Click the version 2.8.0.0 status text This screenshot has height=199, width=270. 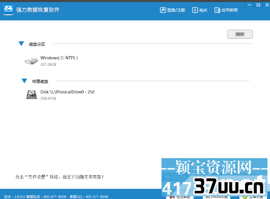(x=14, y=196)
